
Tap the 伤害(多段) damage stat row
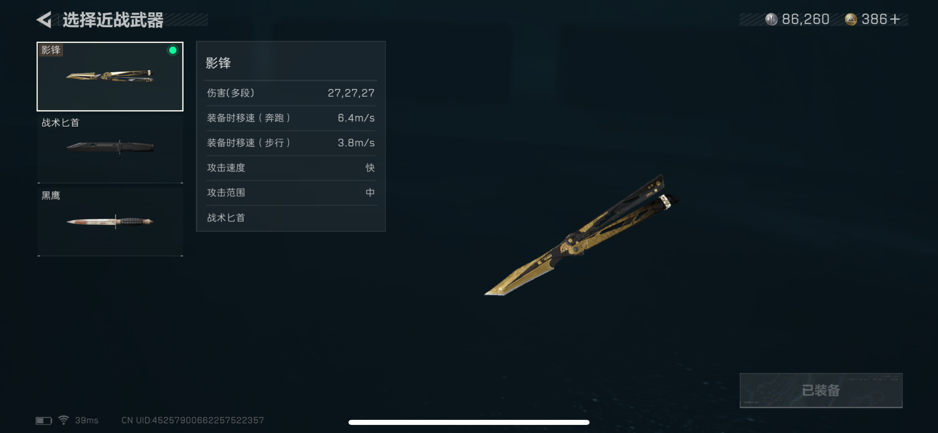291,93
